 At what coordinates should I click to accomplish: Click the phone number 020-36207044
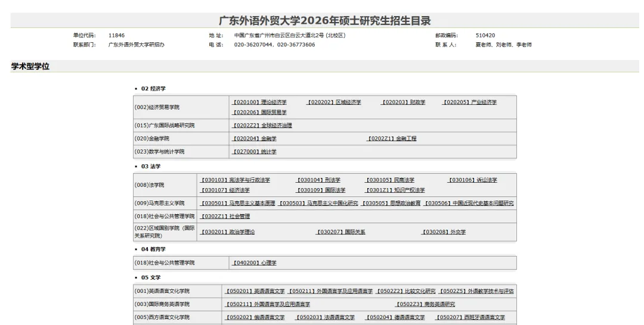(253, 45)
